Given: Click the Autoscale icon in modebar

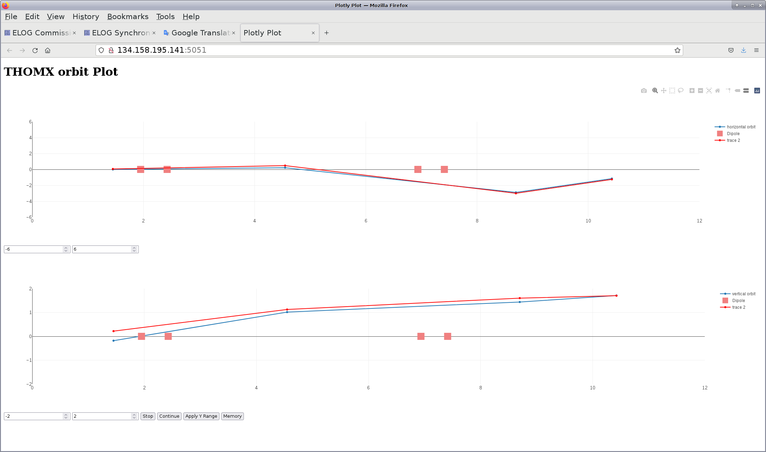Looking at the screenshot, I should pos(709,91).
